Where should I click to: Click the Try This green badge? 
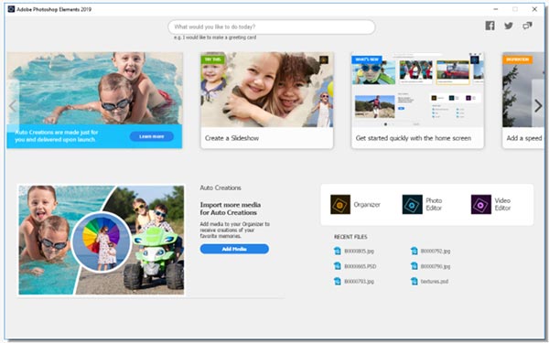coord(213,59)
